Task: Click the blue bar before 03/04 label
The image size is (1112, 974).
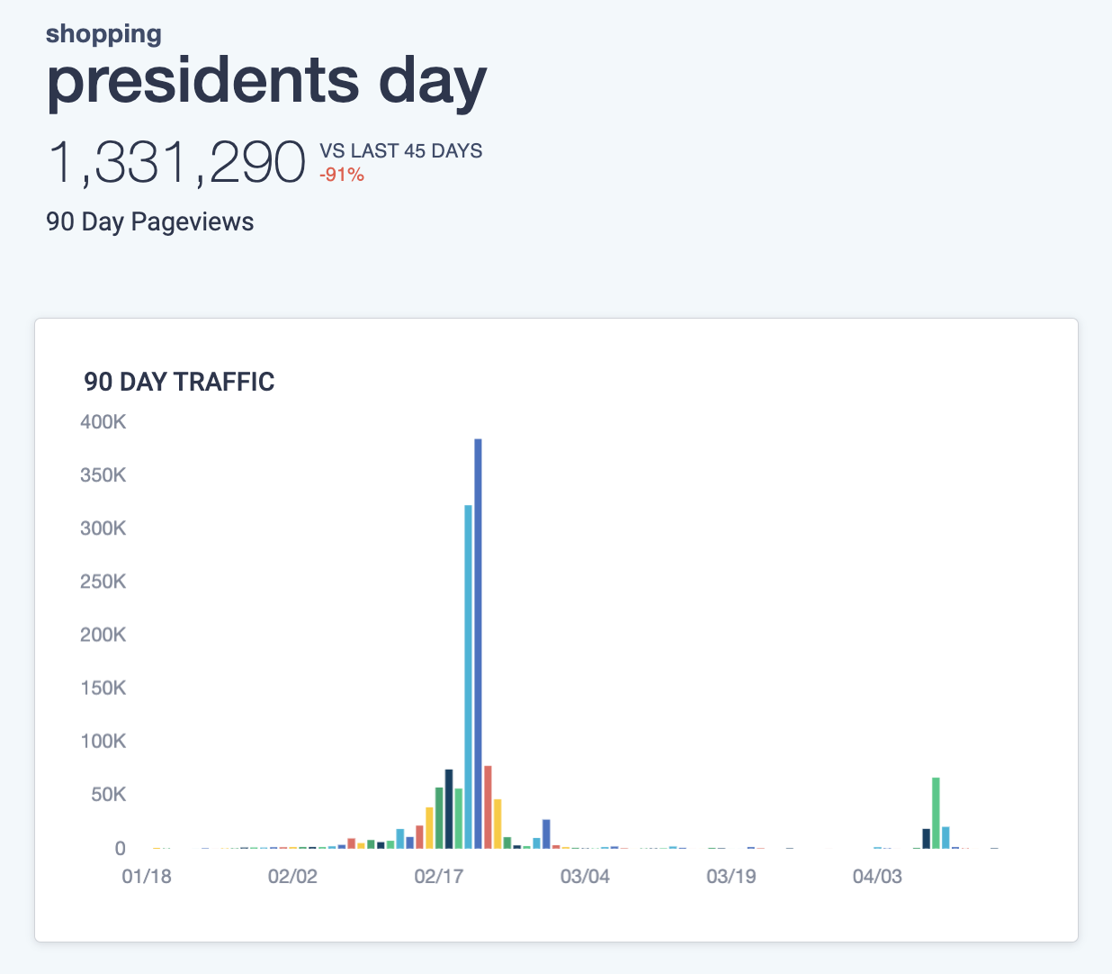Action: (x=546, y=834)
